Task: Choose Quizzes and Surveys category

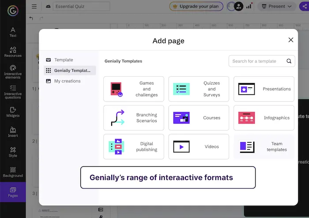Action: pos(199,89)
